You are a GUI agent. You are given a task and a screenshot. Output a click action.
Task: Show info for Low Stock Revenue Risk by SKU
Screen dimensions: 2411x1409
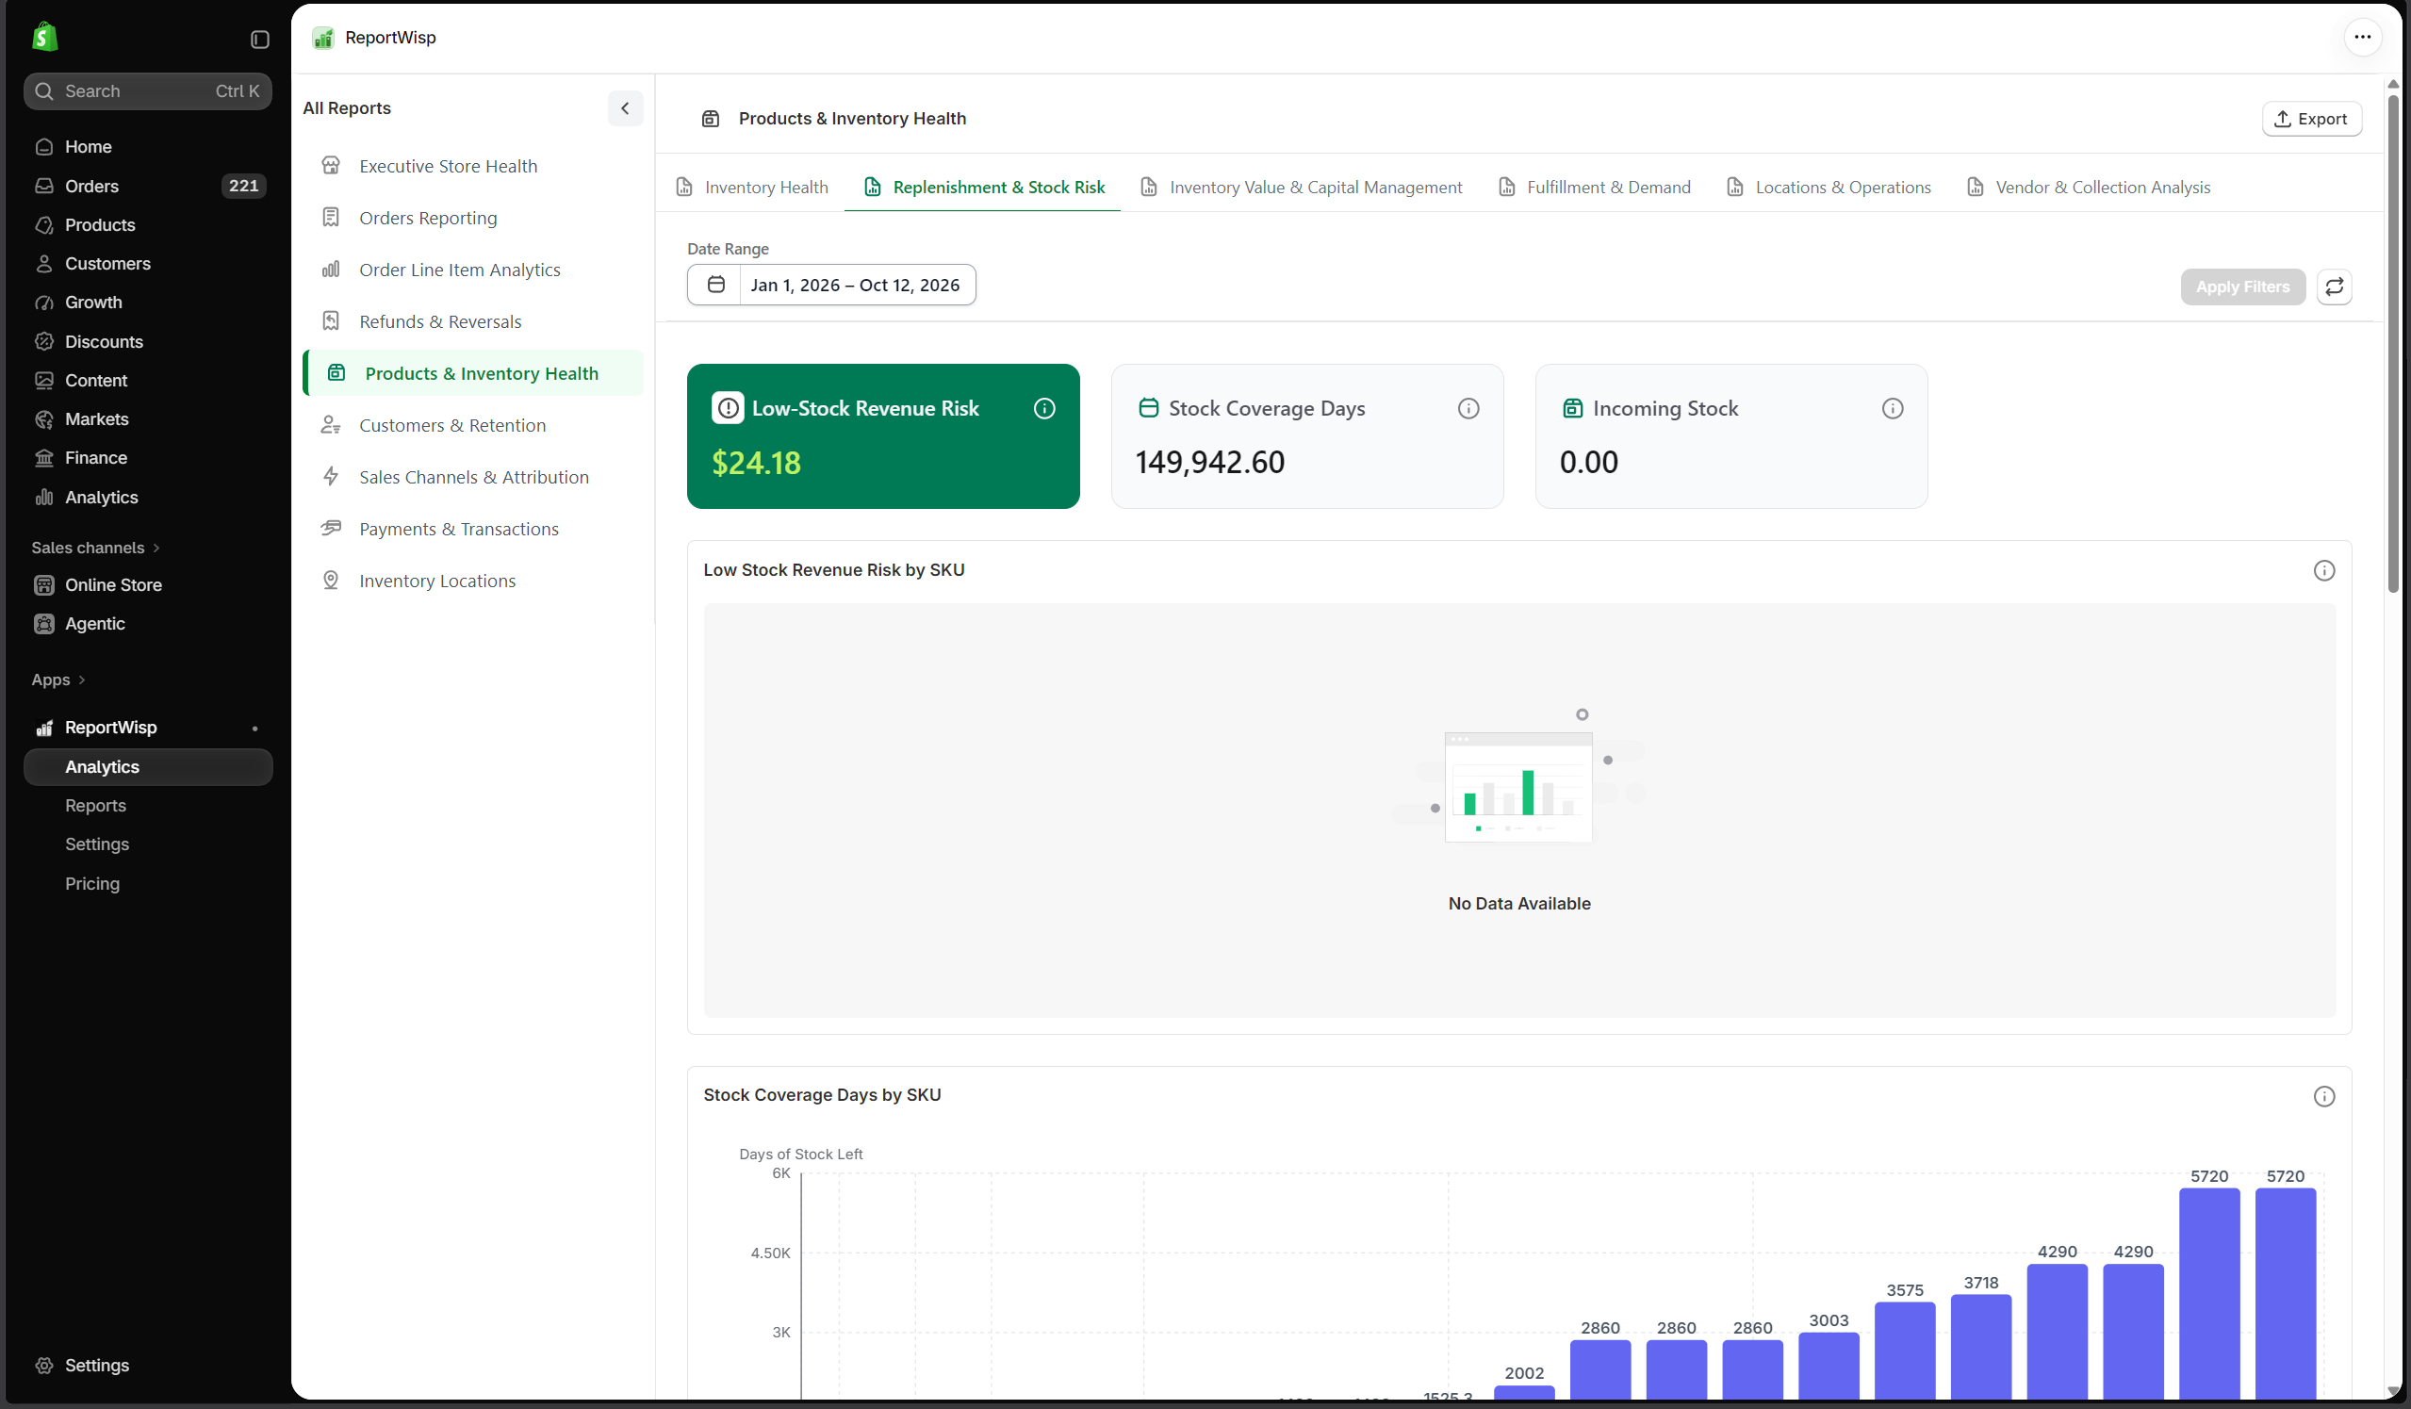(2324, 571)
